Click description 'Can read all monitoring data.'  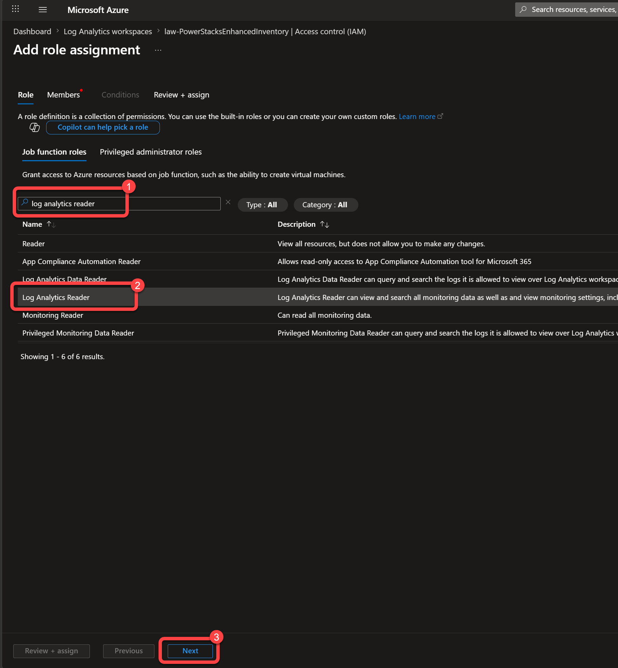pos(325,315)
